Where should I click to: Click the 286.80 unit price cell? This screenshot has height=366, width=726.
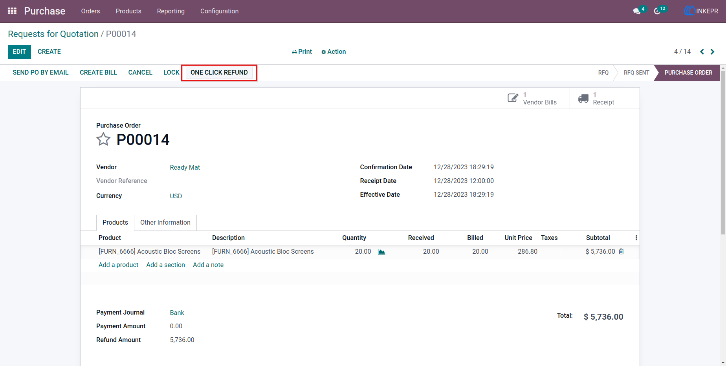tap(528, 252)
